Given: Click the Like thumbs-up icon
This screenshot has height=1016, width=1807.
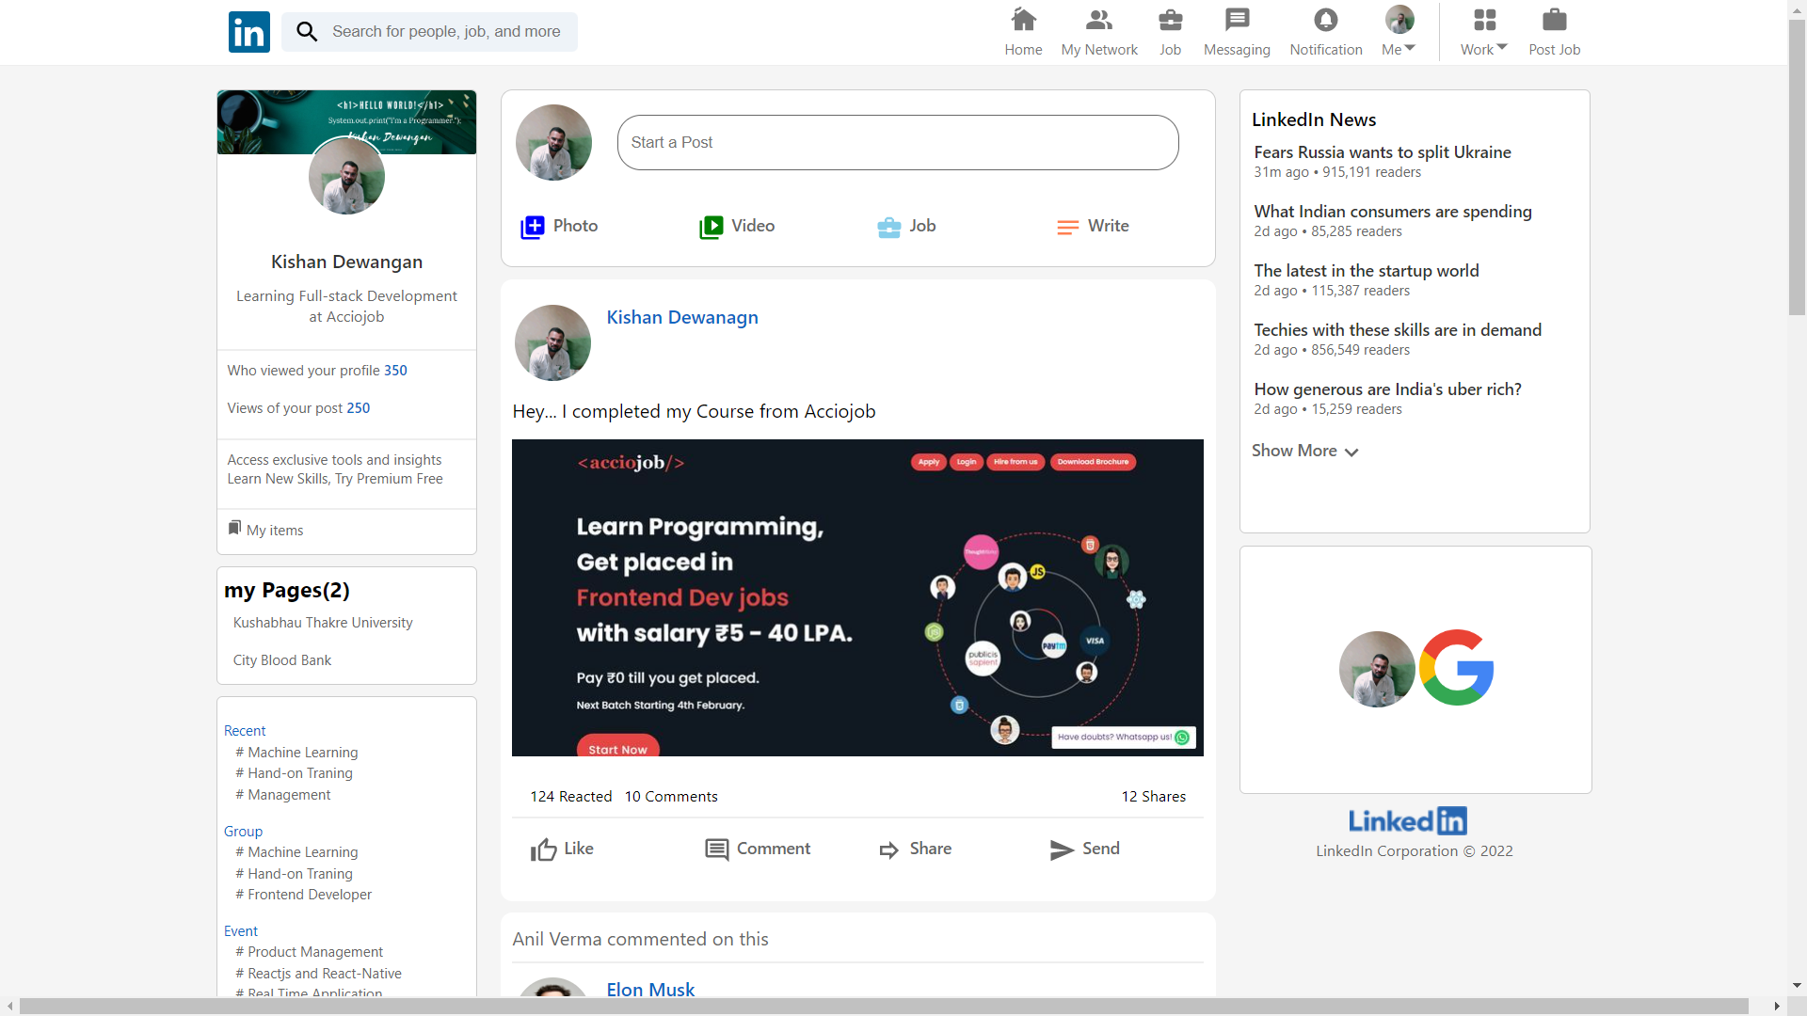Looking at the screenshot, I should click(543, 849).
